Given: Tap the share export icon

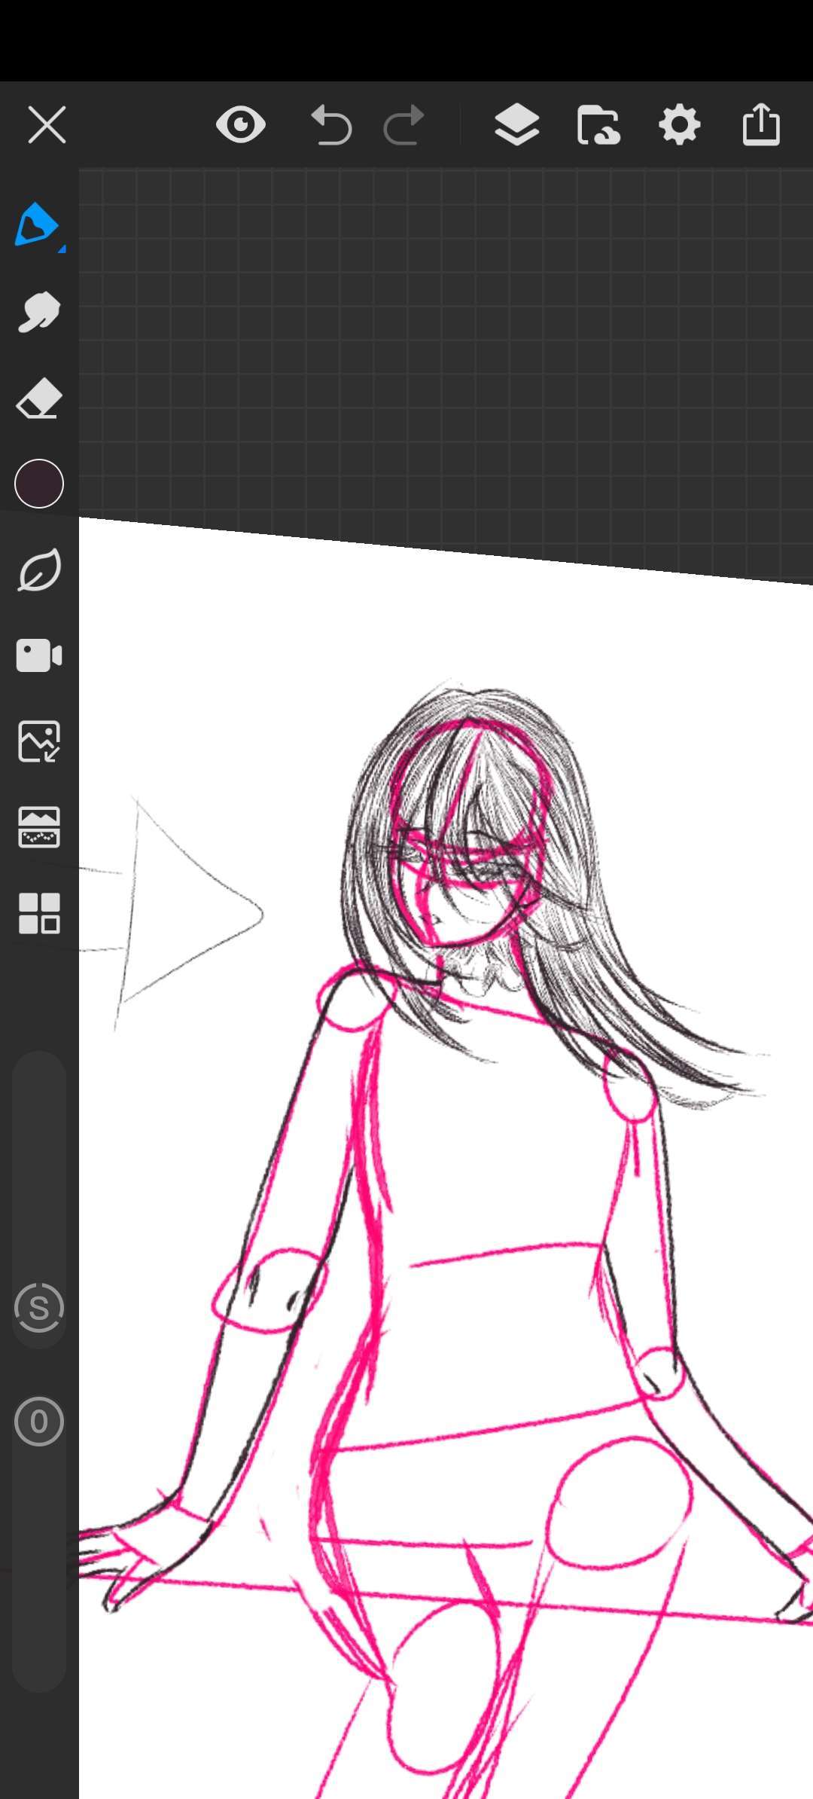Looking at the screenshot, I should tap(761, 124).
